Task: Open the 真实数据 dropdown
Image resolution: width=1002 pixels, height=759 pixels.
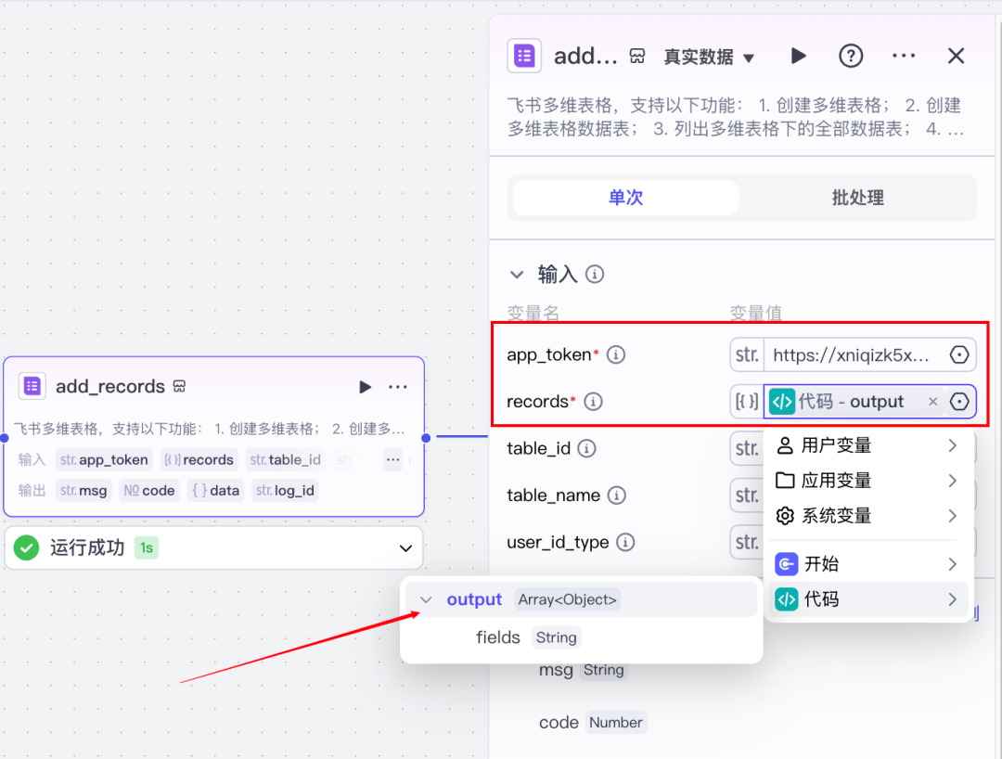Action: (x=709, y=57)
